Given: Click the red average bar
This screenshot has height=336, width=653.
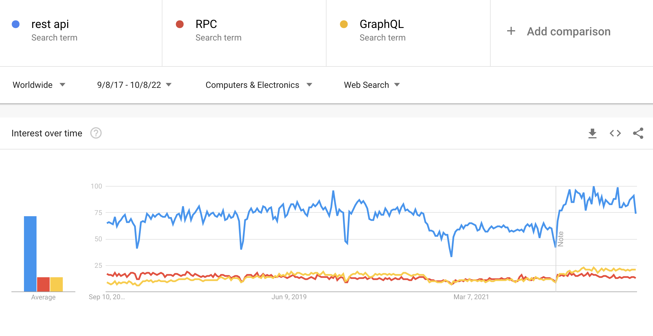Looking at the screenshot, I should 43,284.
